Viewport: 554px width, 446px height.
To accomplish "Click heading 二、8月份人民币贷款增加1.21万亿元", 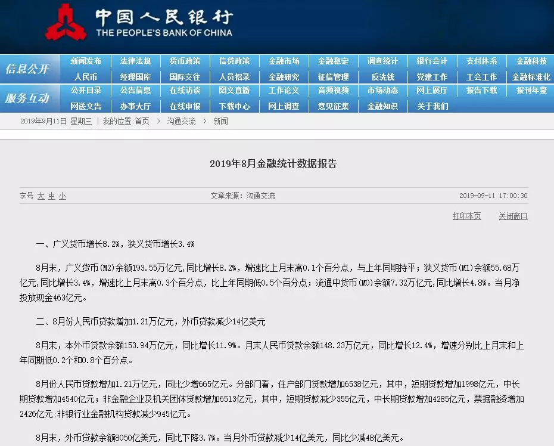I will click(151, 321).
